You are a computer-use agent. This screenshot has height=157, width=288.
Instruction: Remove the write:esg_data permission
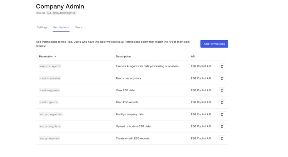[222, 126]
